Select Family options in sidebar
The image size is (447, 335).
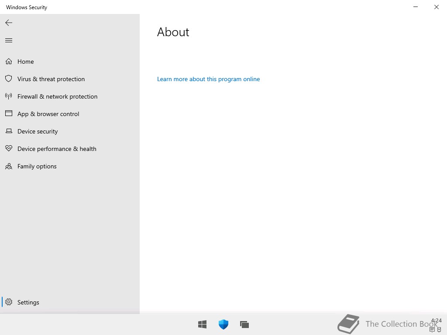click(70, 166)
